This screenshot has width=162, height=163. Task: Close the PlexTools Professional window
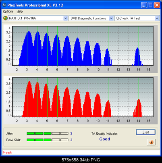(x=157, y=5)
